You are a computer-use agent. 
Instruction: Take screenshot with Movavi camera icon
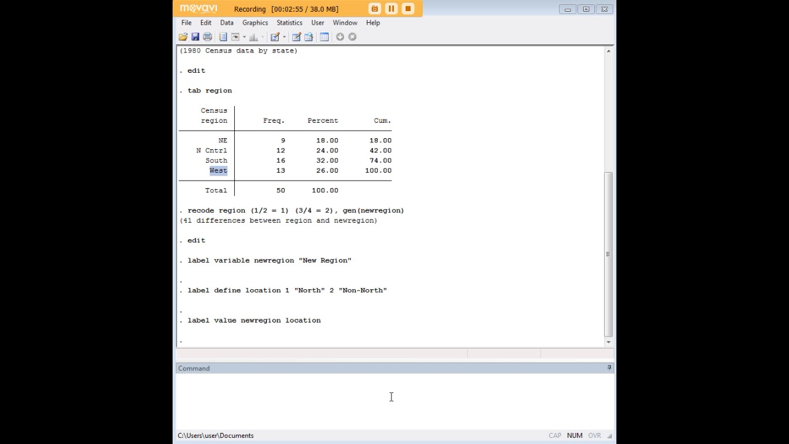click(374, 9)
